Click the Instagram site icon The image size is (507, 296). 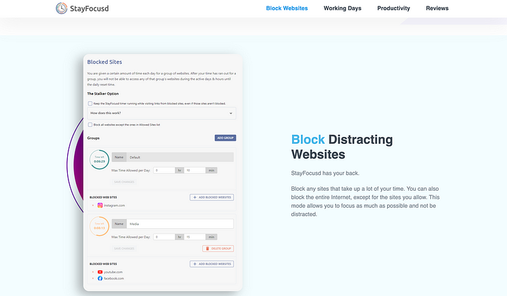(x=100, y=205)
